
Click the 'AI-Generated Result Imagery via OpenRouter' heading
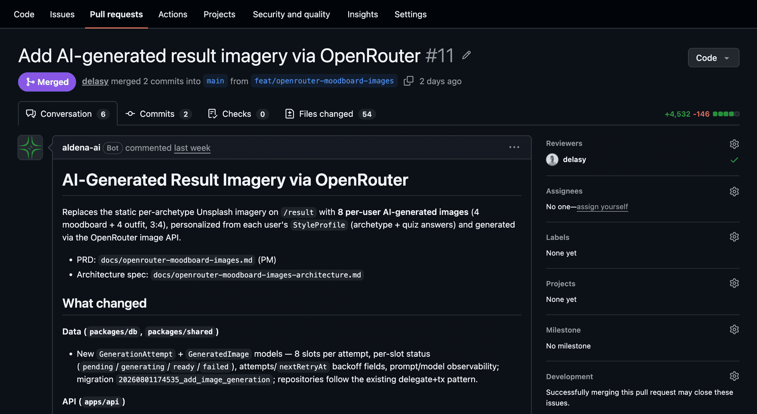235,180
